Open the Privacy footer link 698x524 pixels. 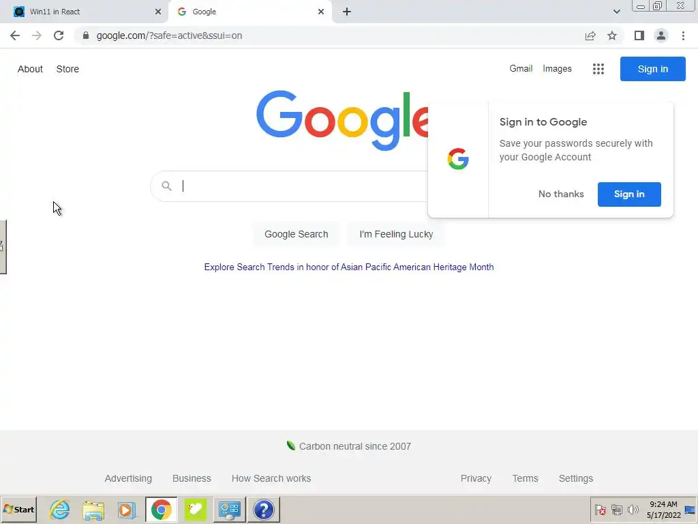click(476, 478)
